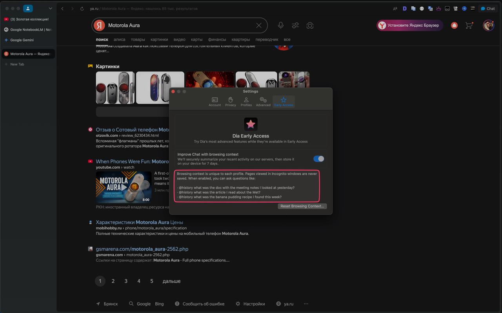Toggle Improve Chat with browsing context switch
This screenshot has height=313, width=502.
pos(318,159)
